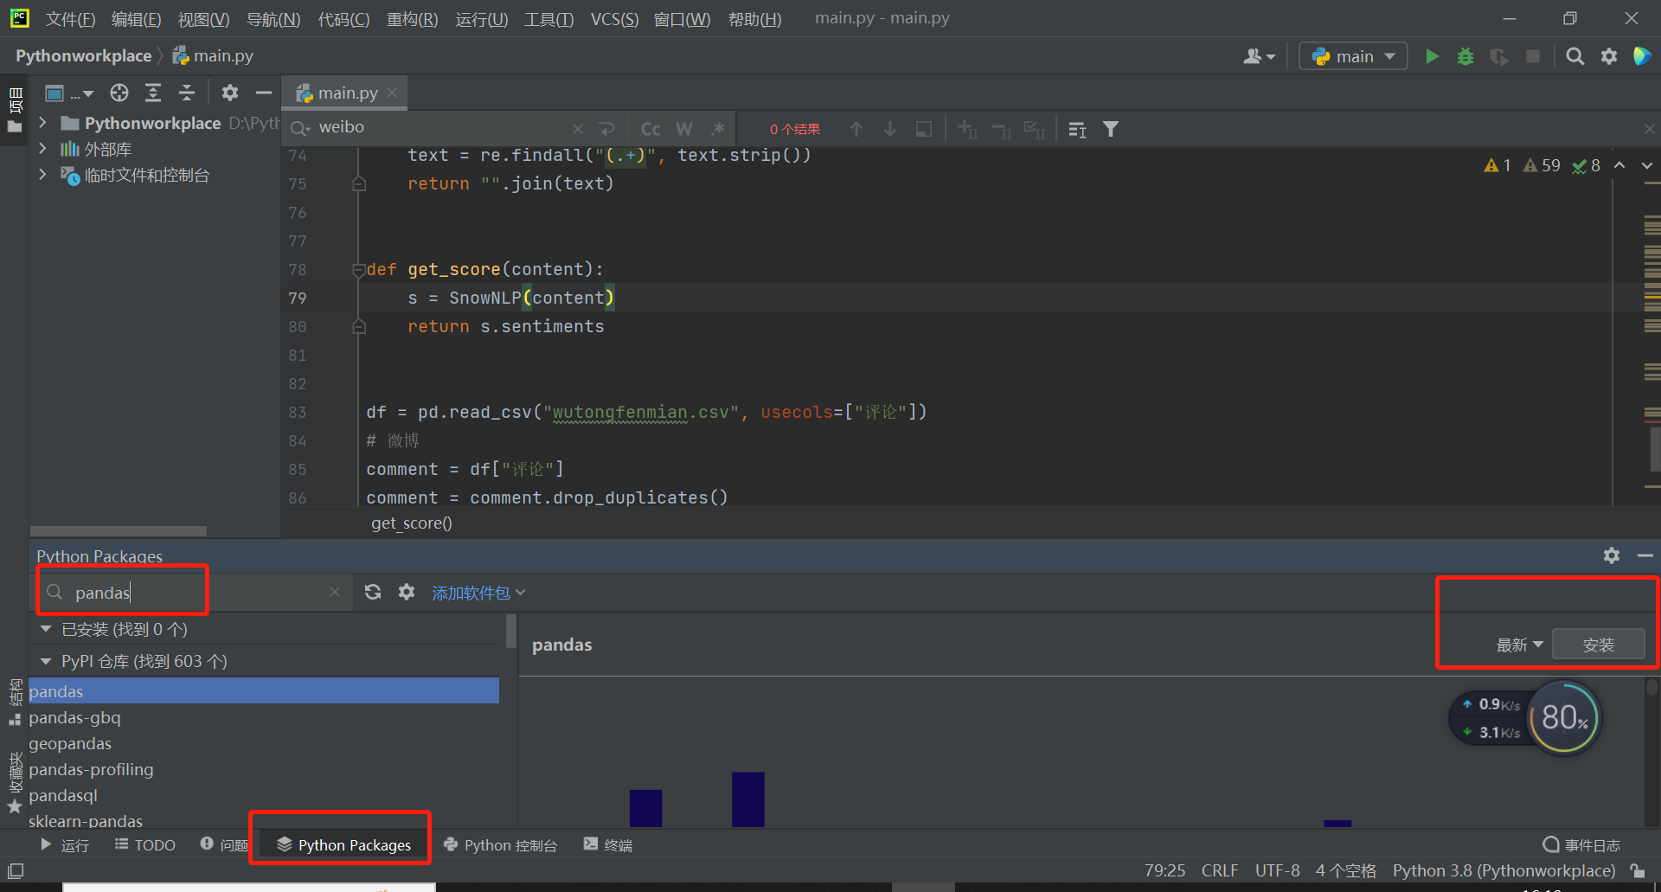Screen dimensions: 1661x892
Task: Collapse all in project tree icon
Action: [x=187, y=93]
